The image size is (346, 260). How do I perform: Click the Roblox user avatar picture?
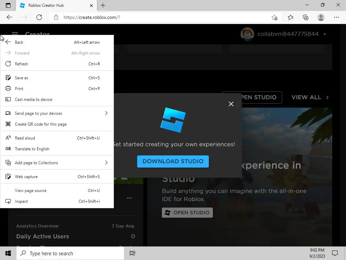coord(247,34)
